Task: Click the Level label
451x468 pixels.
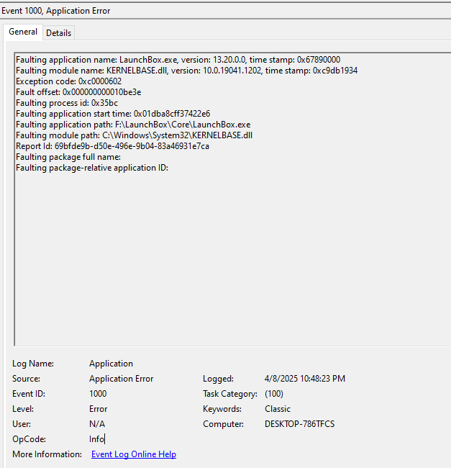Action: 22,409
